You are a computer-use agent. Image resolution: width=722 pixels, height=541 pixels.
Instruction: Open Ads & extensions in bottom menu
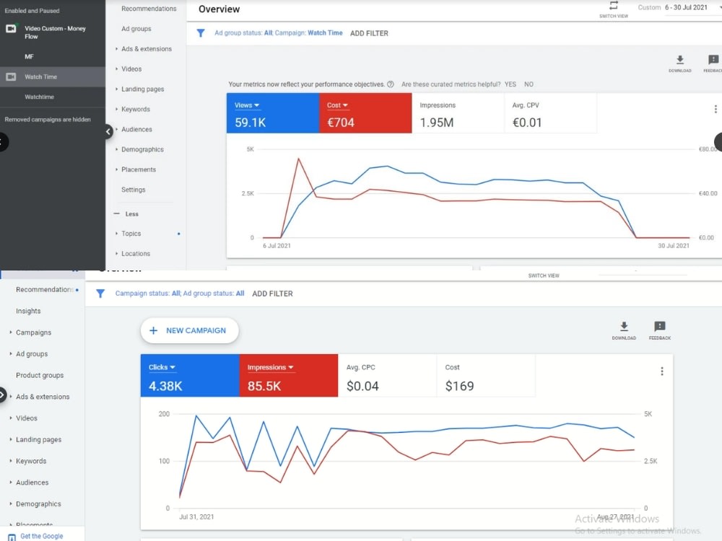43,397
